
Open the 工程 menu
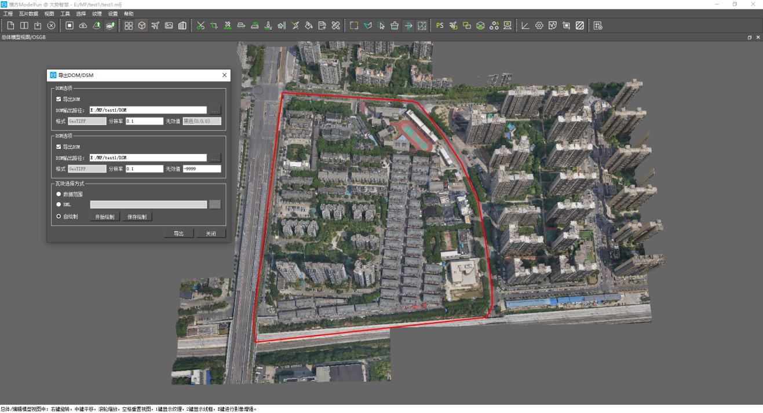pyautogui.click(x=8, y=13)
